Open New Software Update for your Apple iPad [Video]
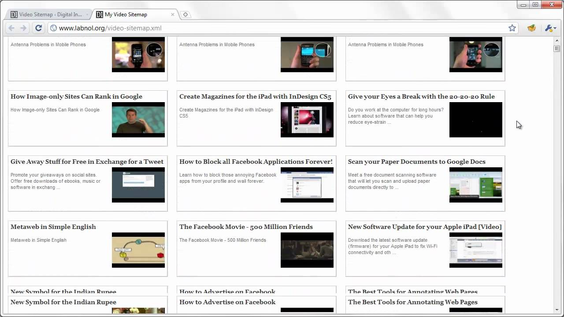Viewport: 564px width, 317px height. point(425,227)
